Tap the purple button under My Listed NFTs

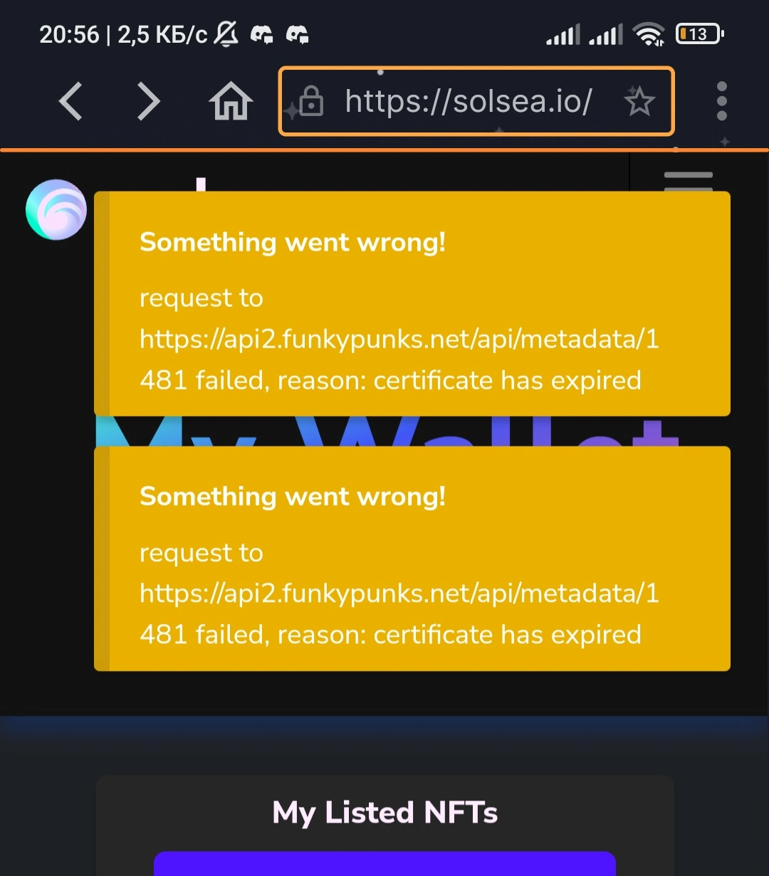click(x=384, y=863)
